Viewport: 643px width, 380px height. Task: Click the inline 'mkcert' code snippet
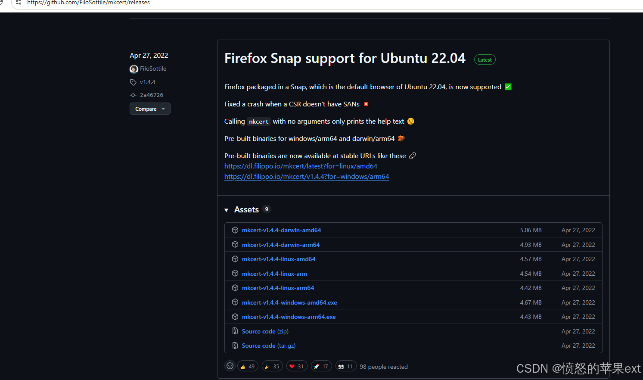pyautogui.click(x=259, y=121)
